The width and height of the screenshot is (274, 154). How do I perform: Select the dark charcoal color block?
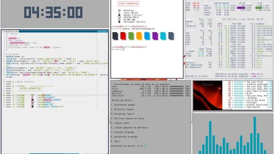(115, 36)
